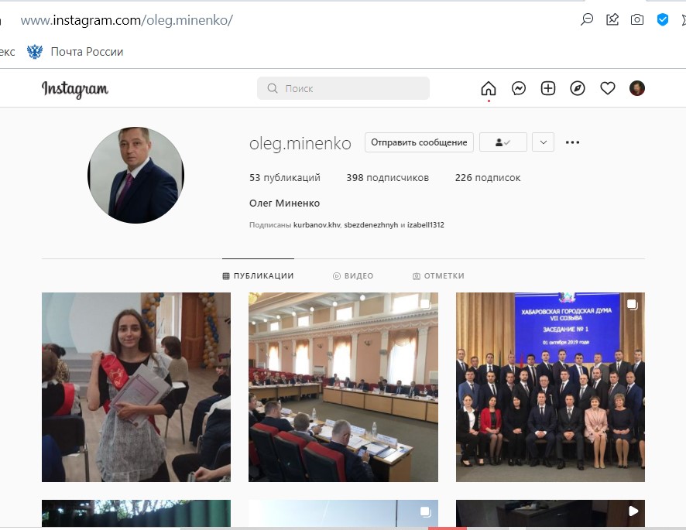Click the blue shield protection icon
686x530 pixels.
click(662, 19)
